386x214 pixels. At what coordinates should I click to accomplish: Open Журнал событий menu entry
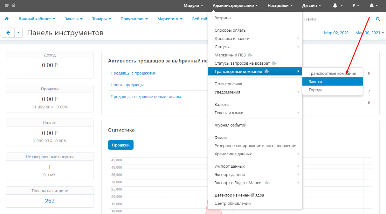(x=231, y=125)
